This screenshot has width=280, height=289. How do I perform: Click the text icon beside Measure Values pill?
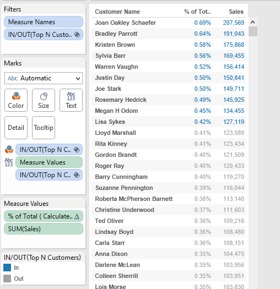click(x=9, y=162)
